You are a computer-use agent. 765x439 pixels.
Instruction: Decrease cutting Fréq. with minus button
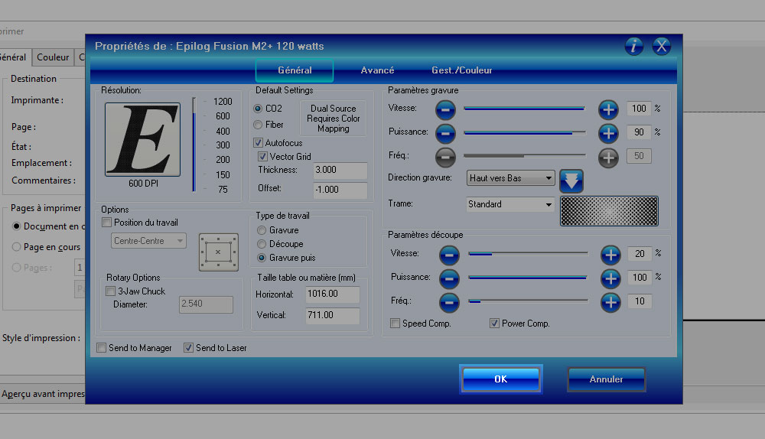point(449,302)
